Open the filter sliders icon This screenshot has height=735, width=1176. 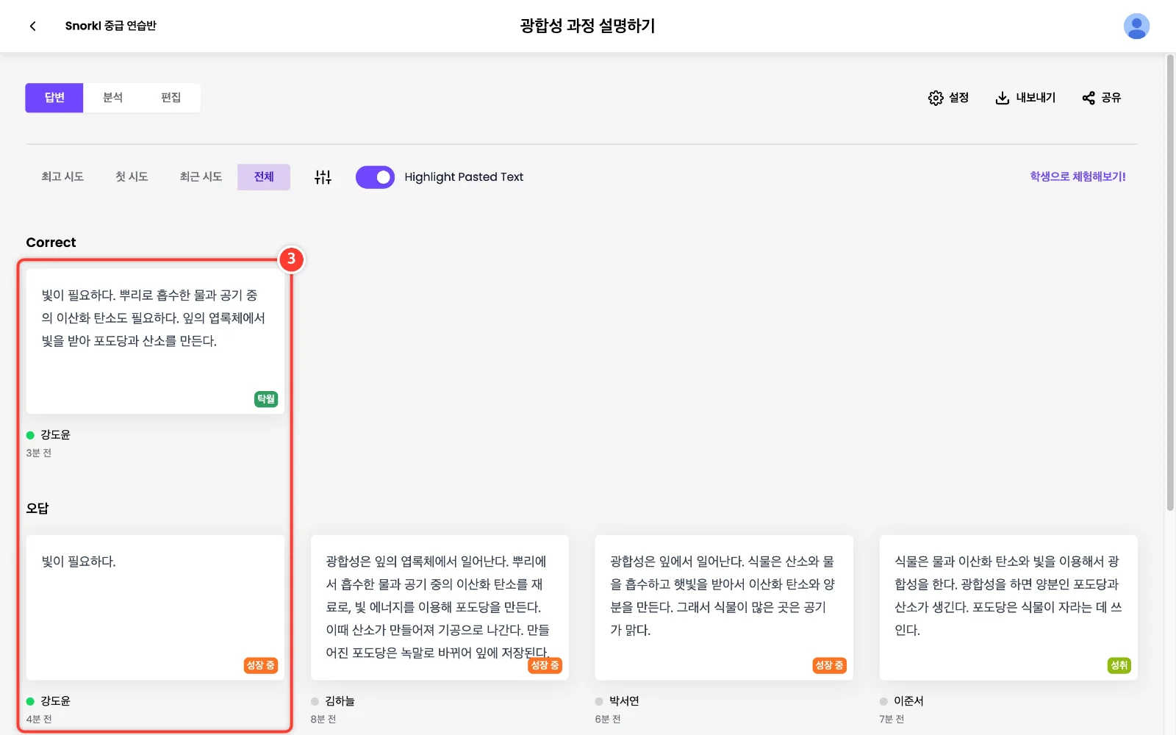pos(323,177)
